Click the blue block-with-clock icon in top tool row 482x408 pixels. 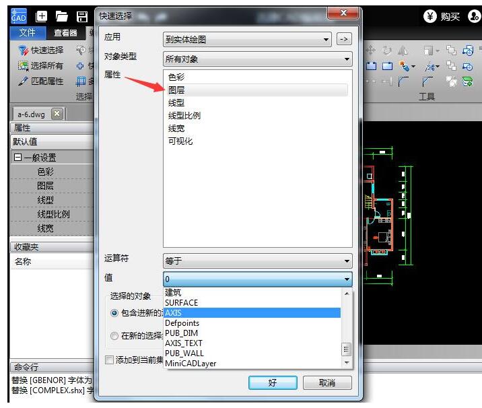[x=468, y=50]
